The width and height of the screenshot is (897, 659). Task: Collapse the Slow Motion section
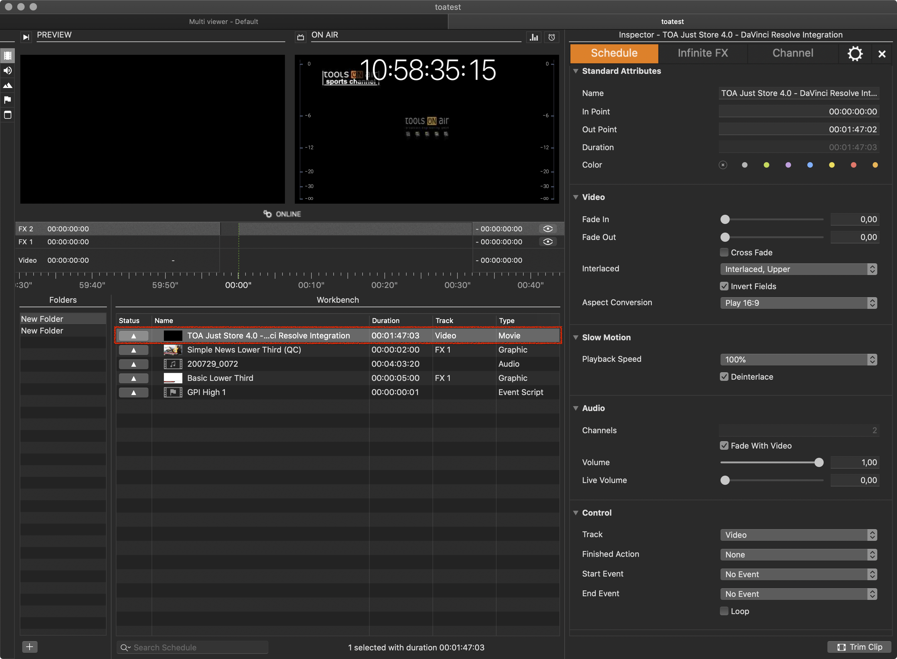click(576, 337)
